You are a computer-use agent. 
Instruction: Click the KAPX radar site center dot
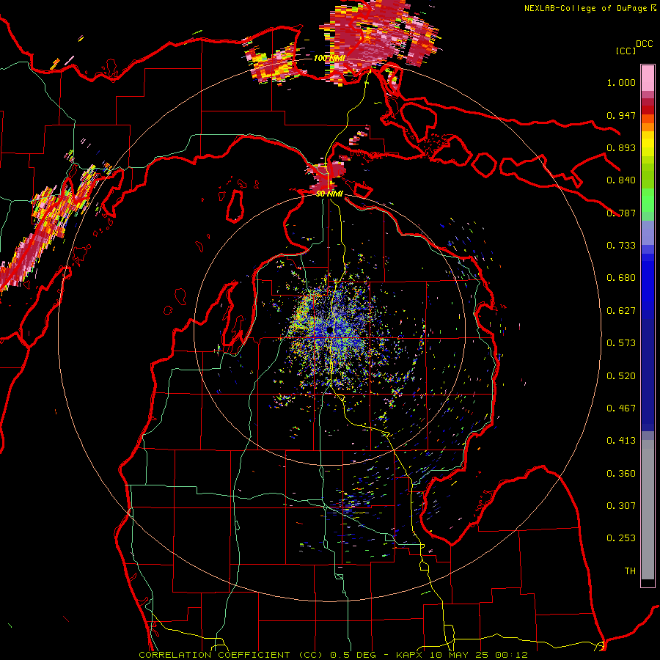click(x=330, y=331)
